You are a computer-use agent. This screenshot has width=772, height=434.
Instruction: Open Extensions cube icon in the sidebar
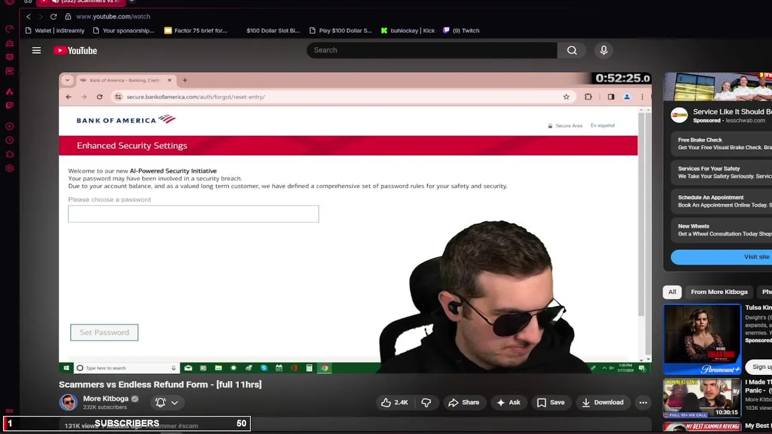pyautogui.click(x=10, y=154)
